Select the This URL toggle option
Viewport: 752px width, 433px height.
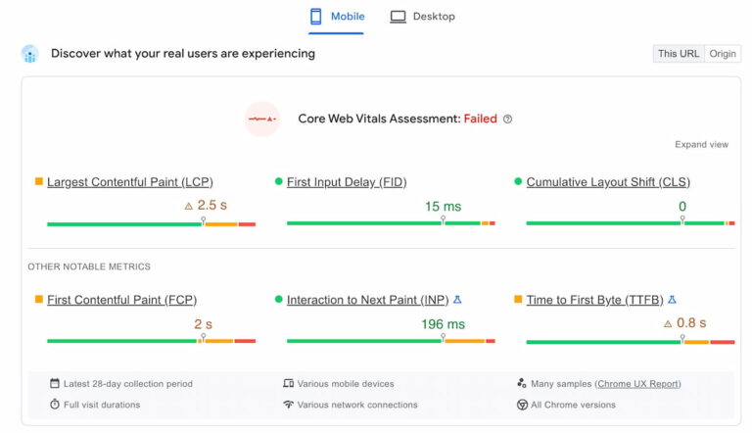[x=678, y=54]
